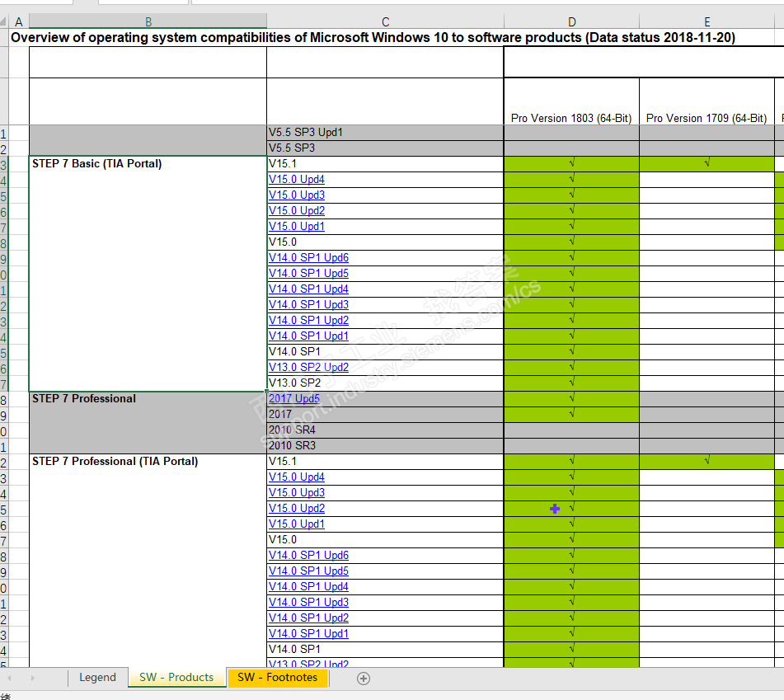Image resolution: width=784 pixels, height=700 pixels.
Task: Select the V15.0 cell under STEP 7 Basic
Action: click(385, 242)
